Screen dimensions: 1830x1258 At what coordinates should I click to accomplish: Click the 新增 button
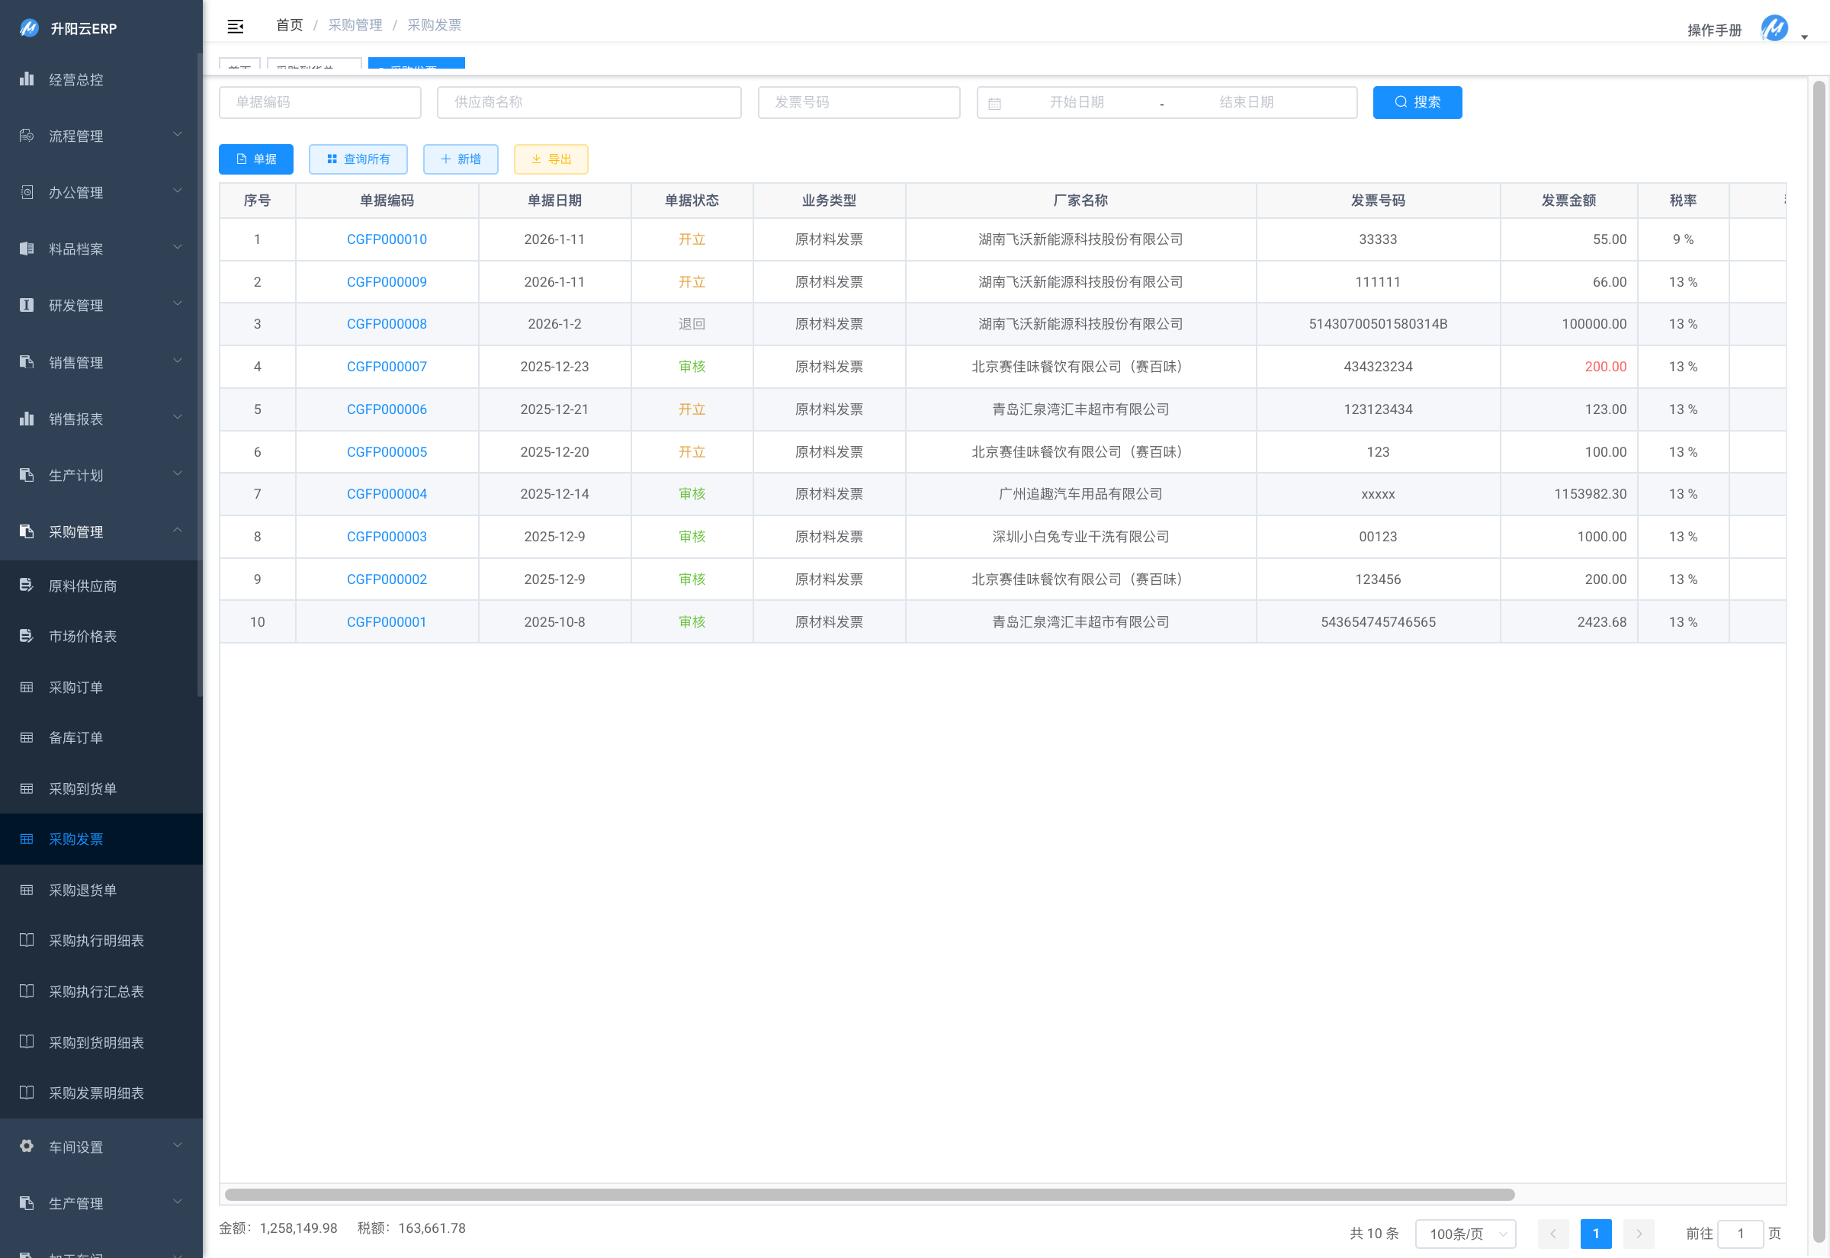pyautogui.click(x=461, y=159)
